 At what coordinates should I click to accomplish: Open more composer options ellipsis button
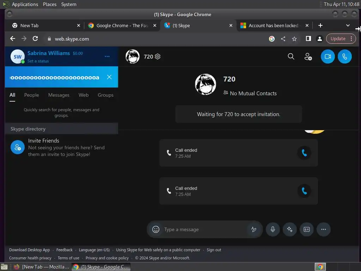324,229
